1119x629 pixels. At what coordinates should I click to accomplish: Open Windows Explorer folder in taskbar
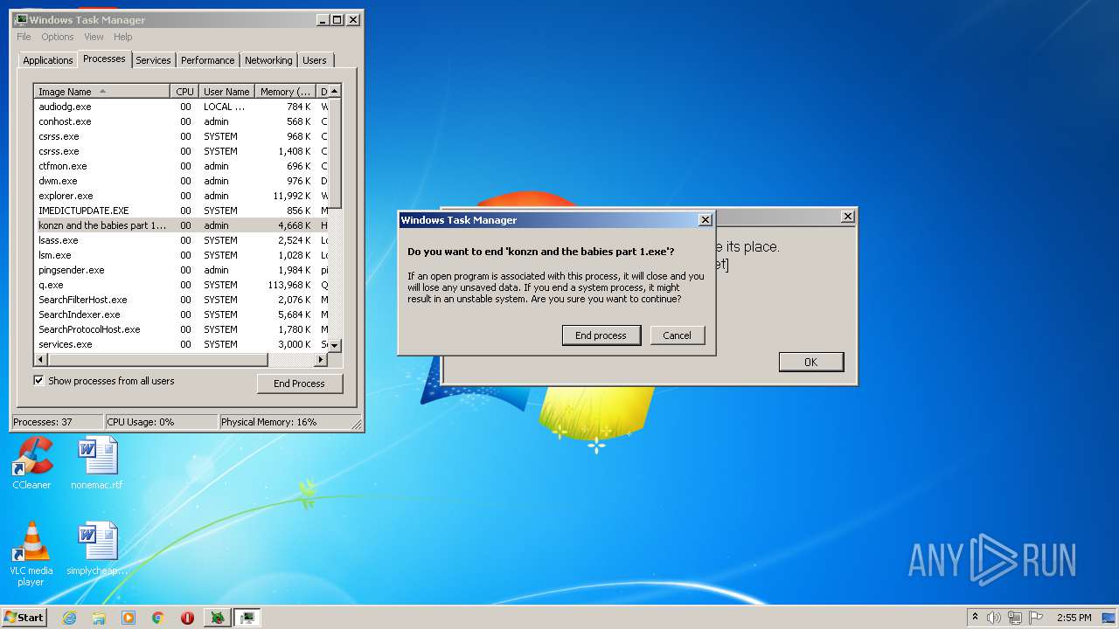99,618
